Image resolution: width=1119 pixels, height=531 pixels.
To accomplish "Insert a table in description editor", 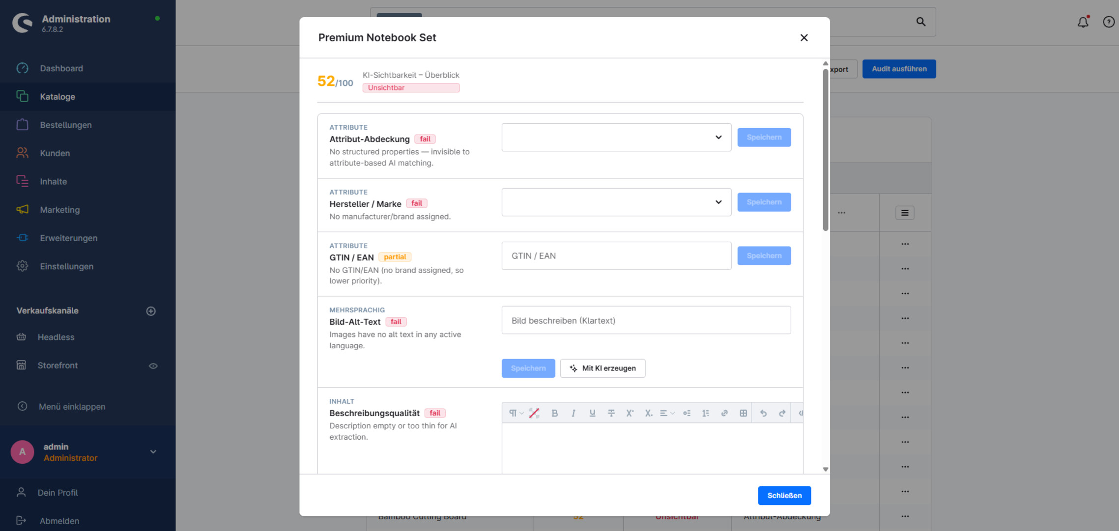I will pyautogui.click(x=743, y=413).
